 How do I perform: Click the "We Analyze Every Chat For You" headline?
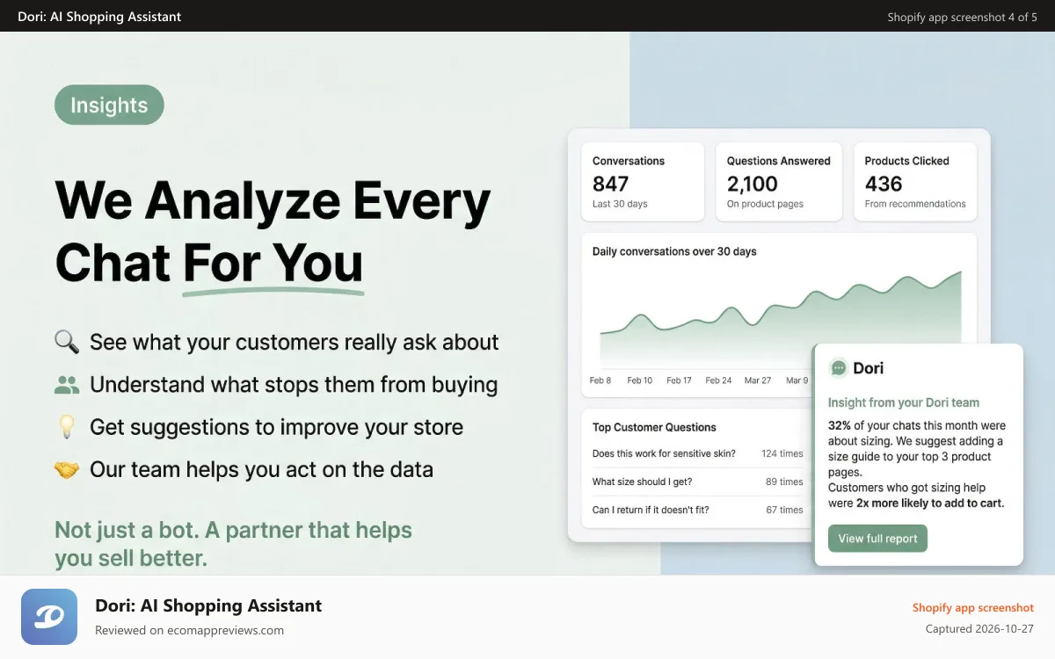pyautogui.click(x=273, y=231)
